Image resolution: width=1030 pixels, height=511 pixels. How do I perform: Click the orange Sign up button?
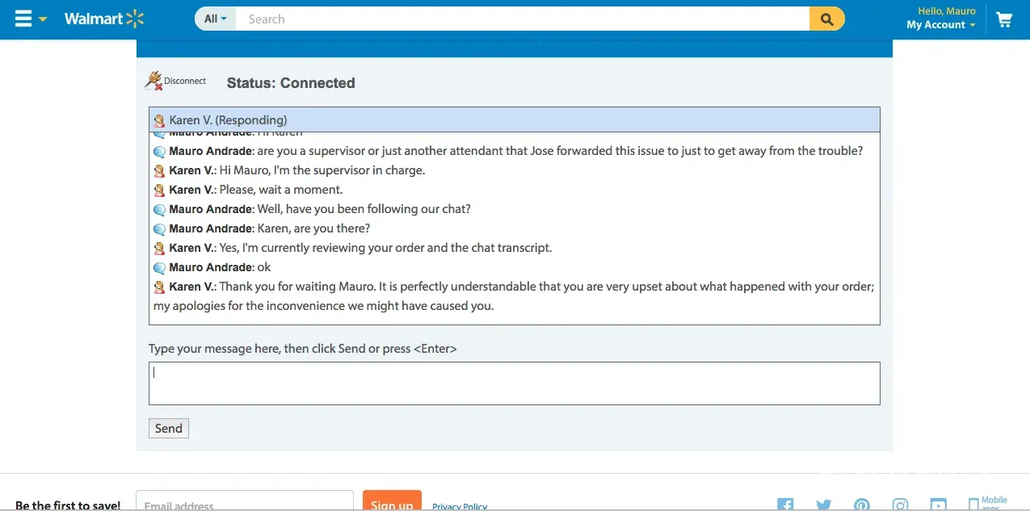(392, 502)
